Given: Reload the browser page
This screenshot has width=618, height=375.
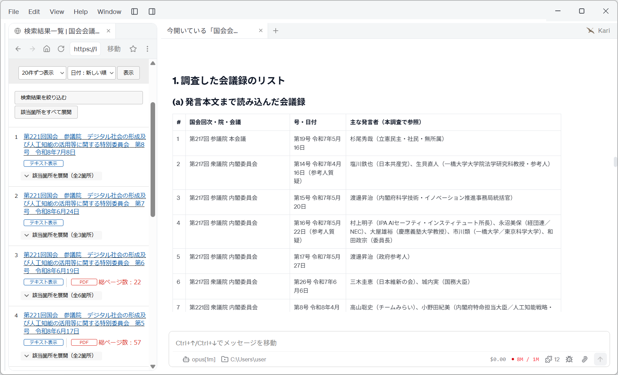Looking at the screenshot, I should 61,49.
